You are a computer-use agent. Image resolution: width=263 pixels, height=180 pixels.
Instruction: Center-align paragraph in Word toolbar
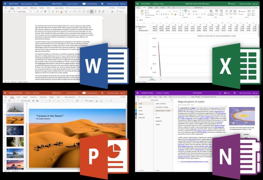point(96,12)
